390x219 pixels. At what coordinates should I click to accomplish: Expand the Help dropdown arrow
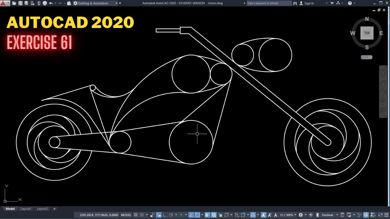pyautogui.click(x=354, y=3)
